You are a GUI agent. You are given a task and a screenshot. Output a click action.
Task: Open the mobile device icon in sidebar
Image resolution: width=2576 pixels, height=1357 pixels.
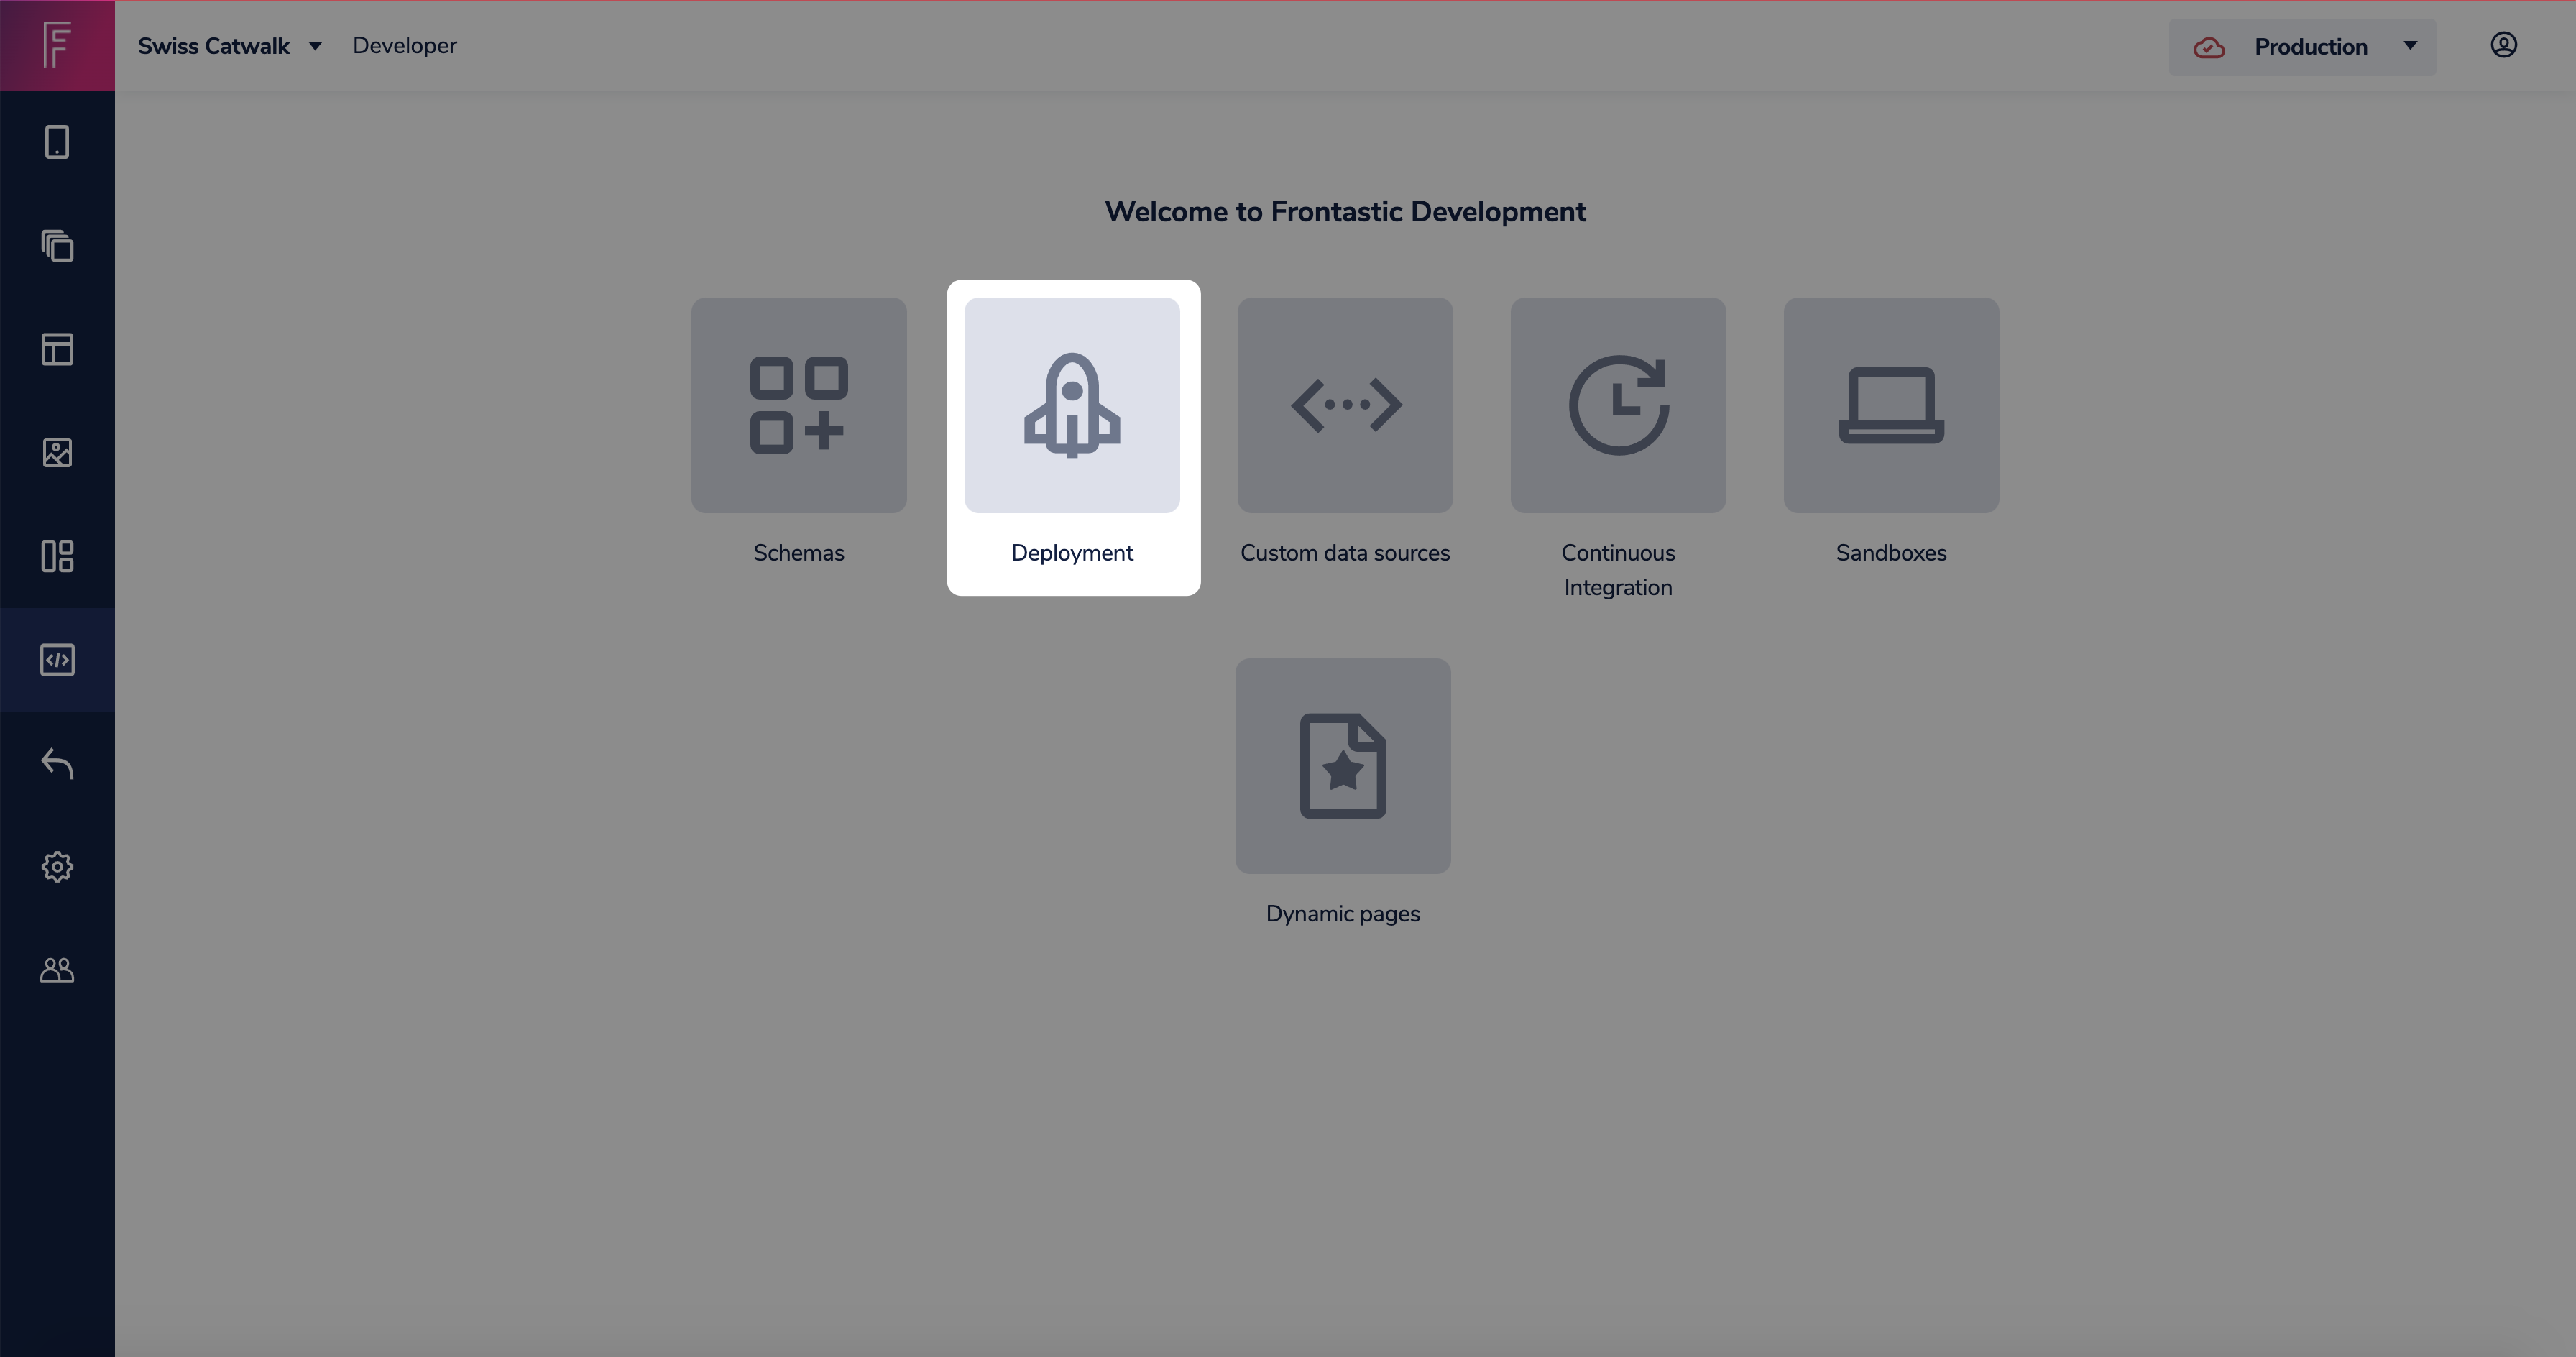57,142
